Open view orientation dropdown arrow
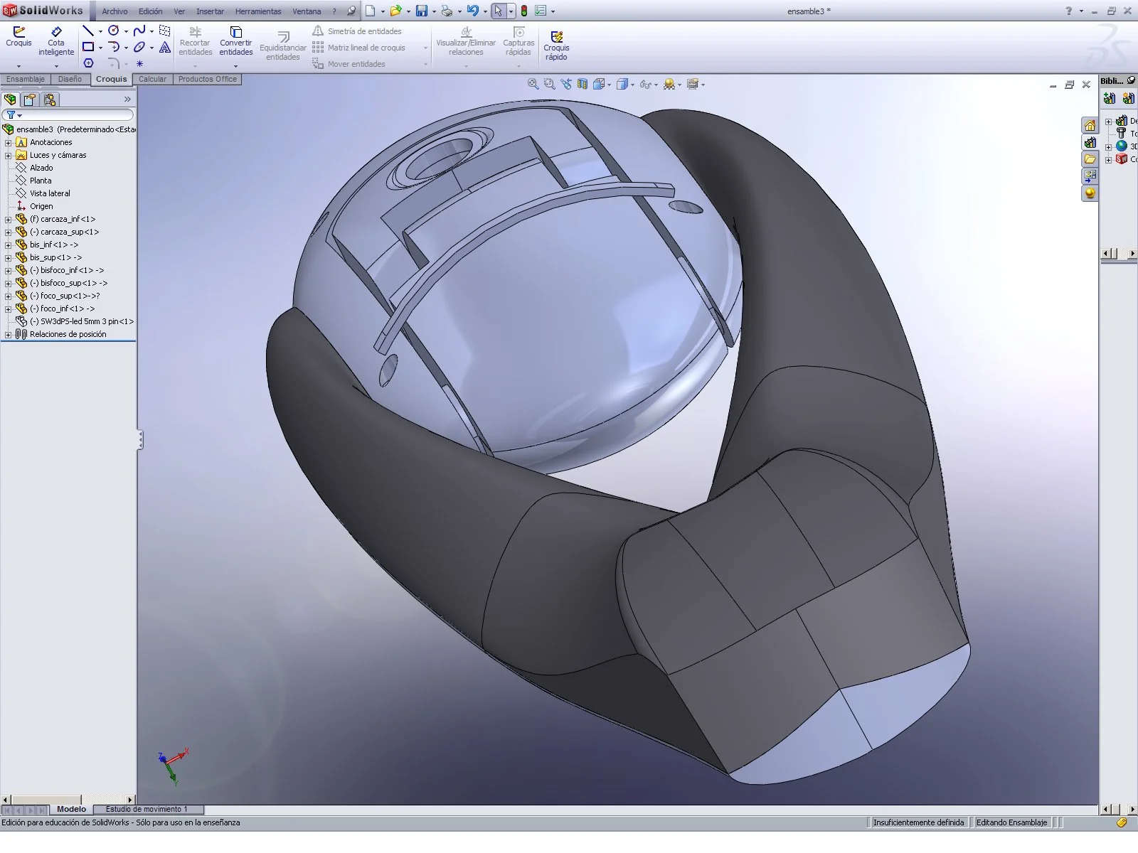 (x=609, y=85)
